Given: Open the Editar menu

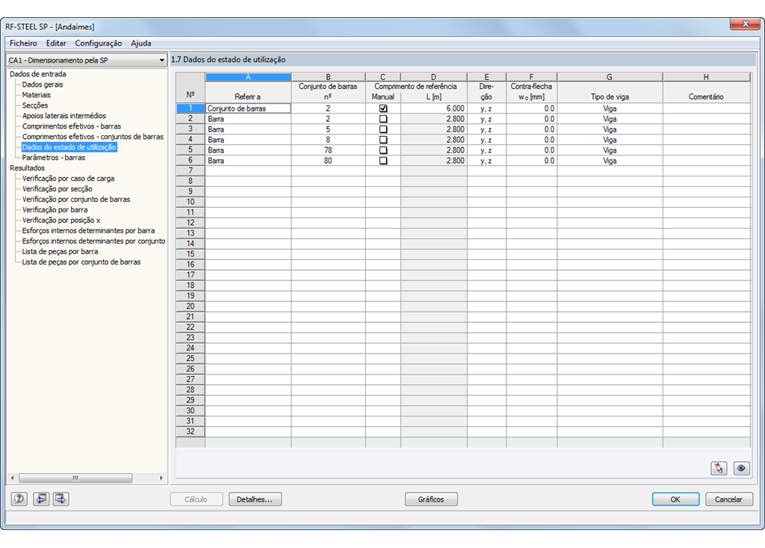Looking at the screenshot, I should click(56, 43).
